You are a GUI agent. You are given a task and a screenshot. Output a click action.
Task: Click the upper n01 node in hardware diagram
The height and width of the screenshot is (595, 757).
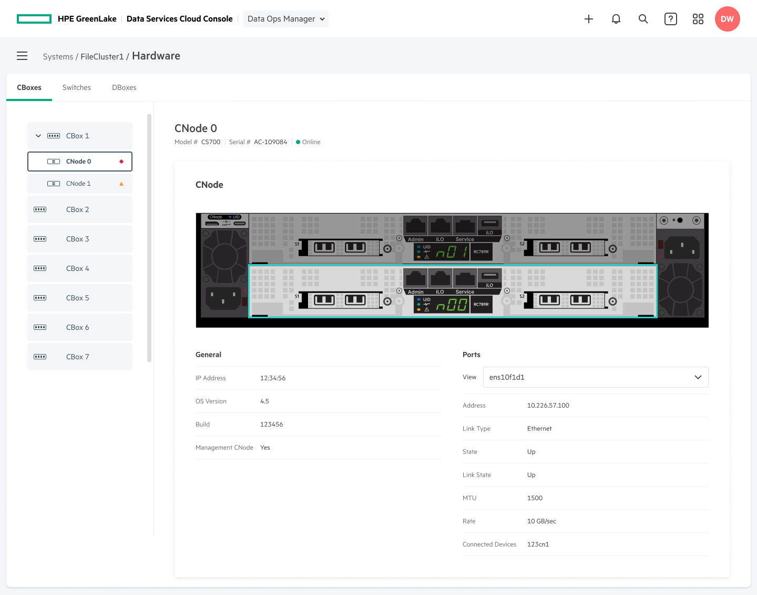[453, 238]
